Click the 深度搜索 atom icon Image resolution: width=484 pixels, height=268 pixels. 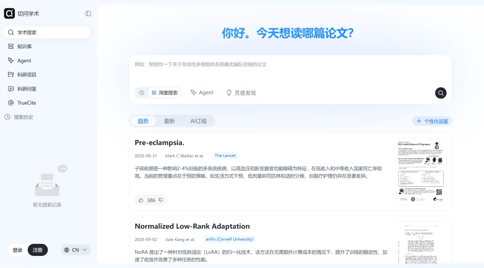pyautogui.click(x=154, y=92)
